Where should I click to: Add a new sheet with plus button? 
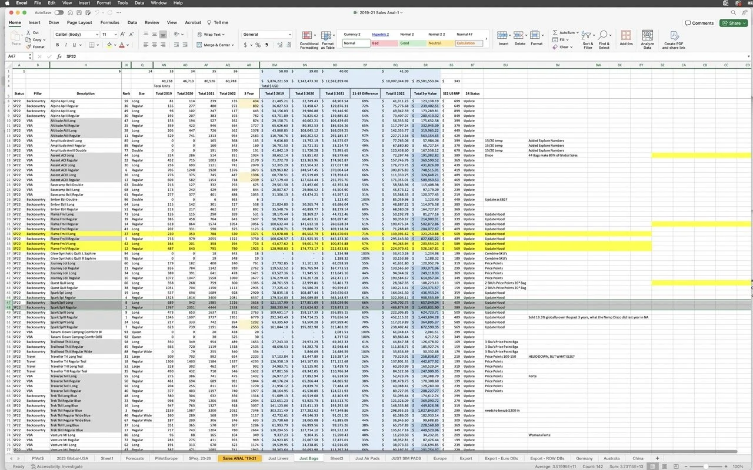[657, 458]
